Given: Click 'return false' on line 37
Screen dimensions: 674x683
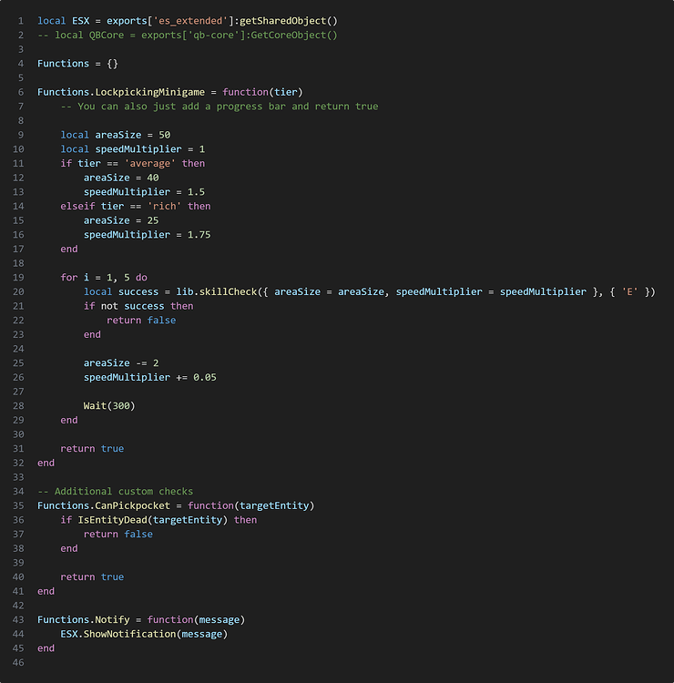Looking at the screenshot, I should [118, 535].
